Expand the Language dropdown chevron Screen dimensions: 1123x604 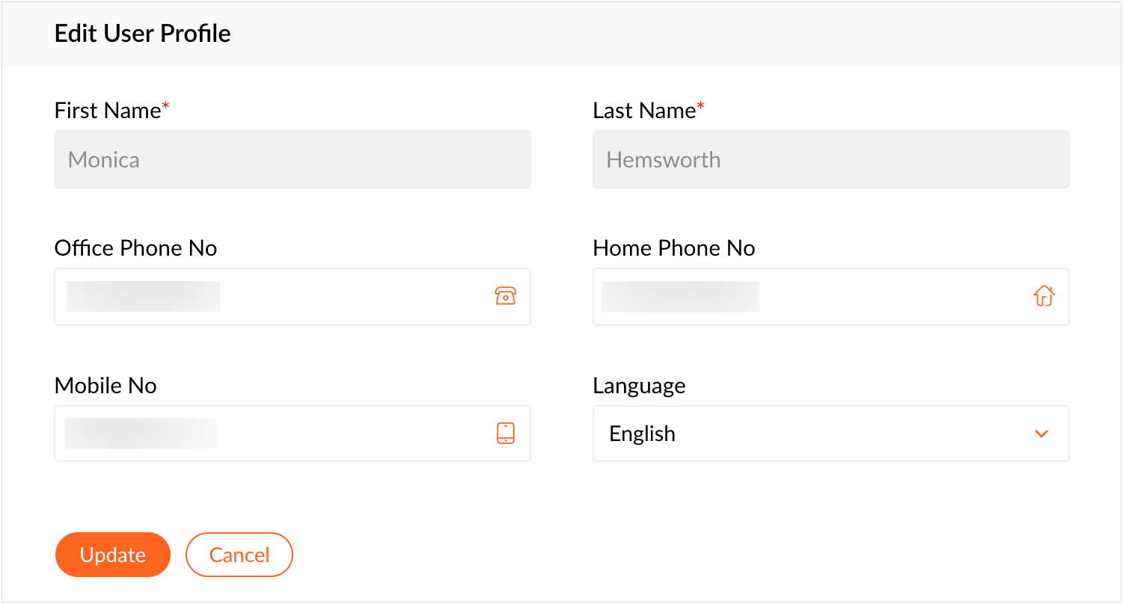(1041, 434)
